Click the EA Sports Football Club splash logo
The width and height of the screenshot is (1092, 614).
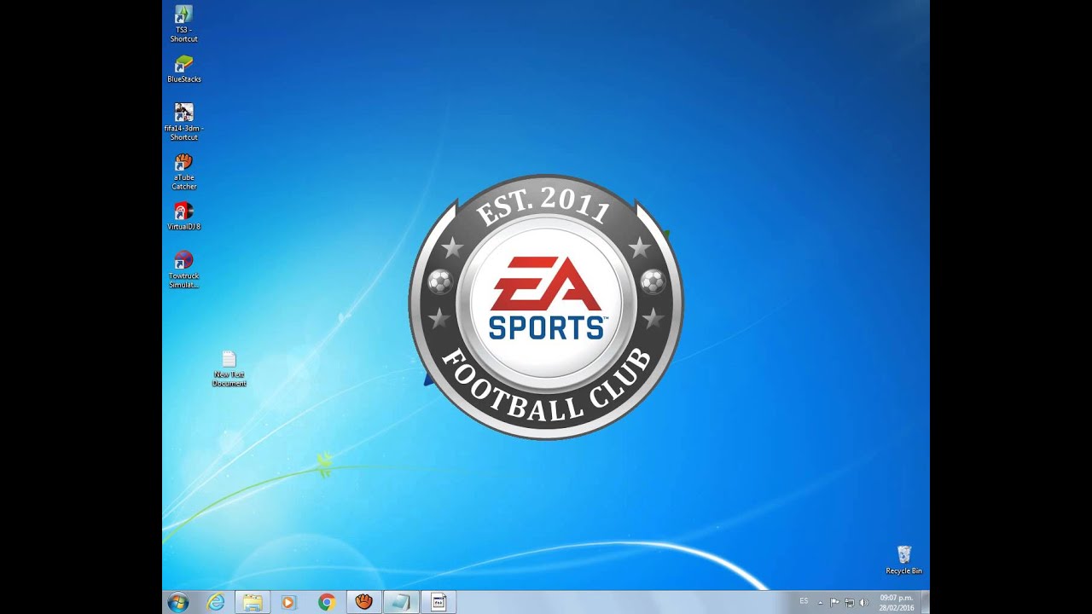pos(546,307)
